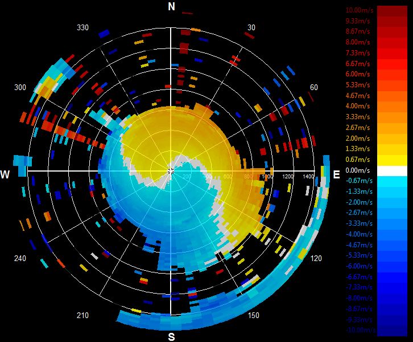Click the -0.67m/s legend label
The height and width of the screenshot is (342, 413).
click(x=359, y=181)
